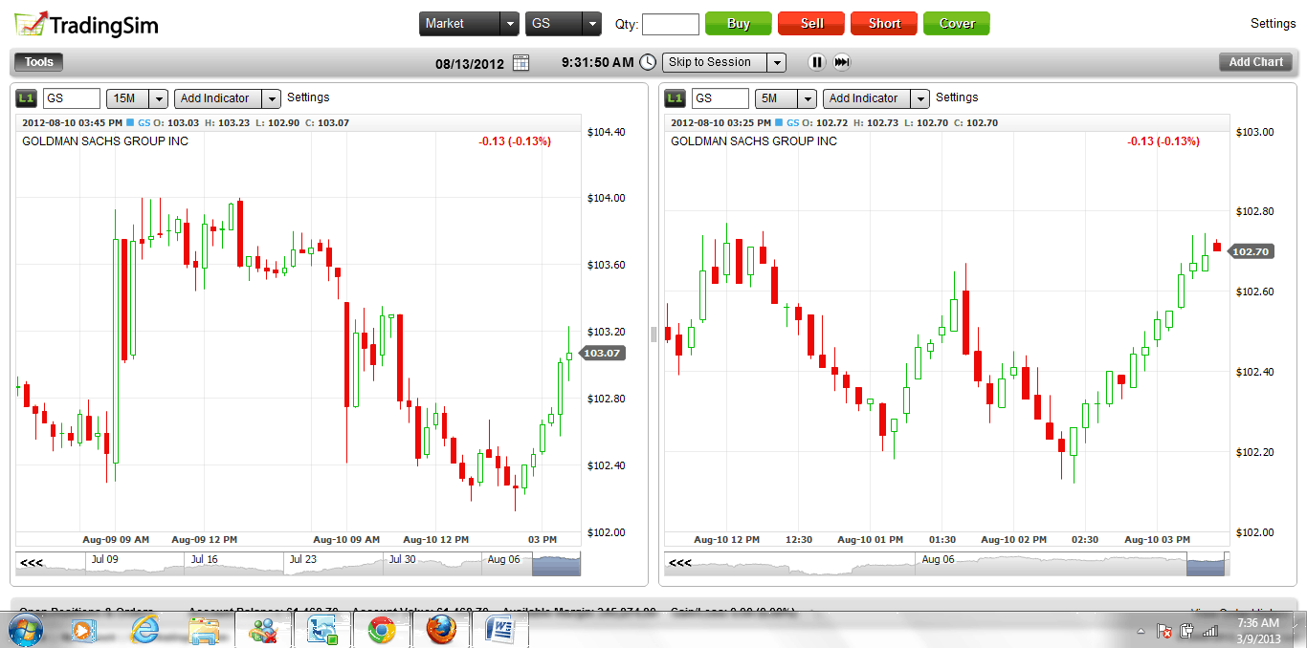Open the Tools menu
This screenshot has height=648, width=1307.
(39, 62)
